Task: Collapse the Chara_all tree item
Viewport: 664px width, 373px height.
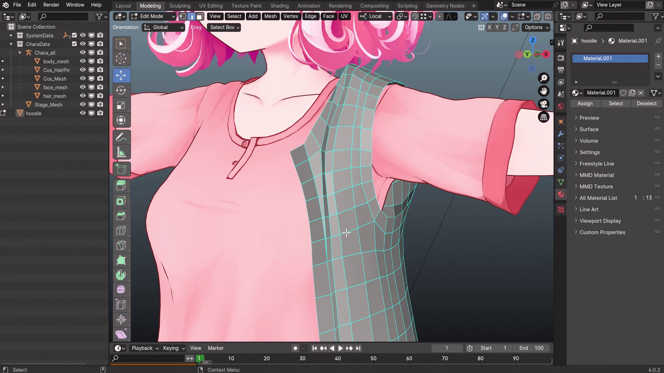Action: pos(20,52)
